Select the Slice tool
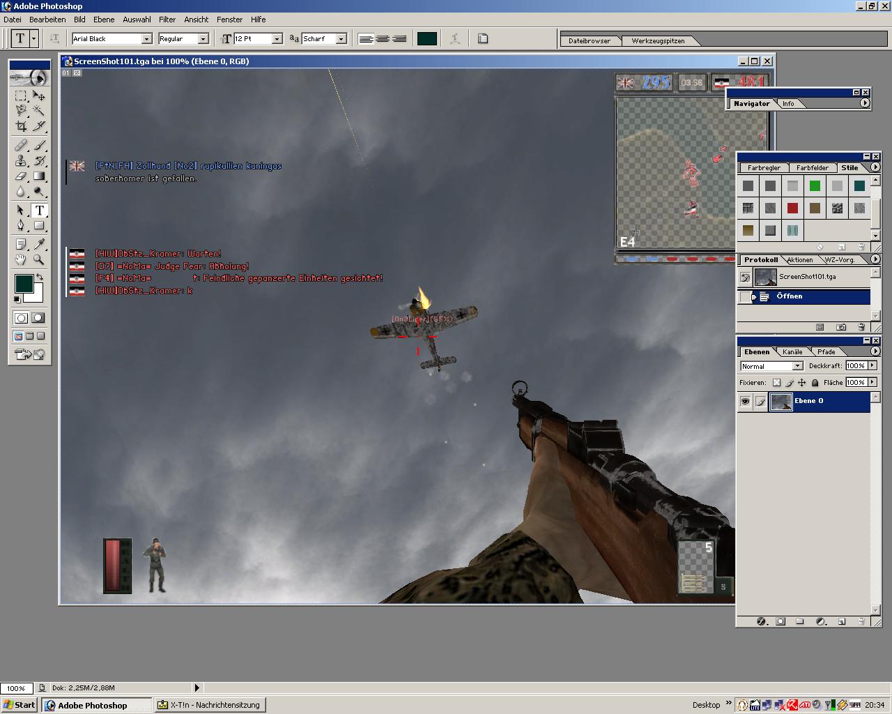 39,126
